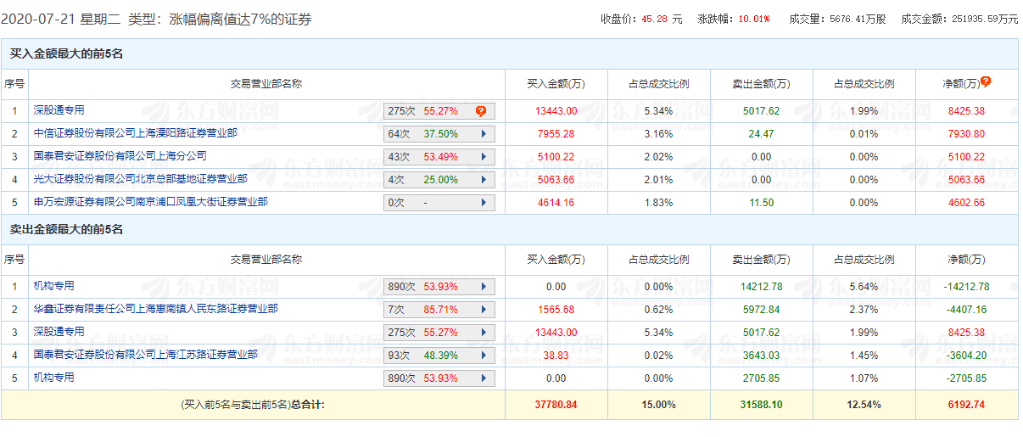Expand arrow for 申万宏源南京浦口 0次 stats
The height and width of the screenshot is (437, 1023).
[x=484, y=203]
